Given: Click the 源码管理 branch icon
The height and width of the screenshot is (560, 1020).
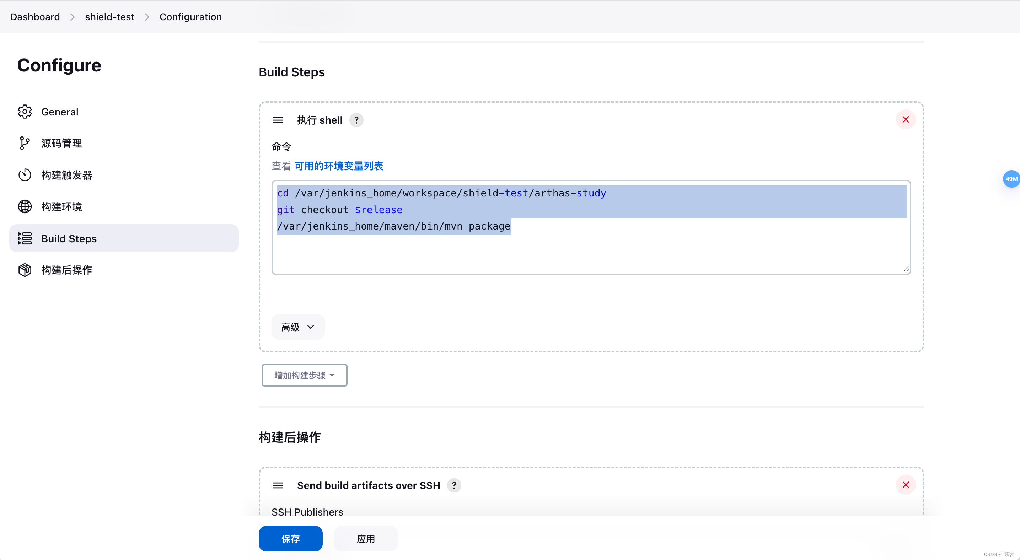Looking at the screenshot, I should coord(25,143).
